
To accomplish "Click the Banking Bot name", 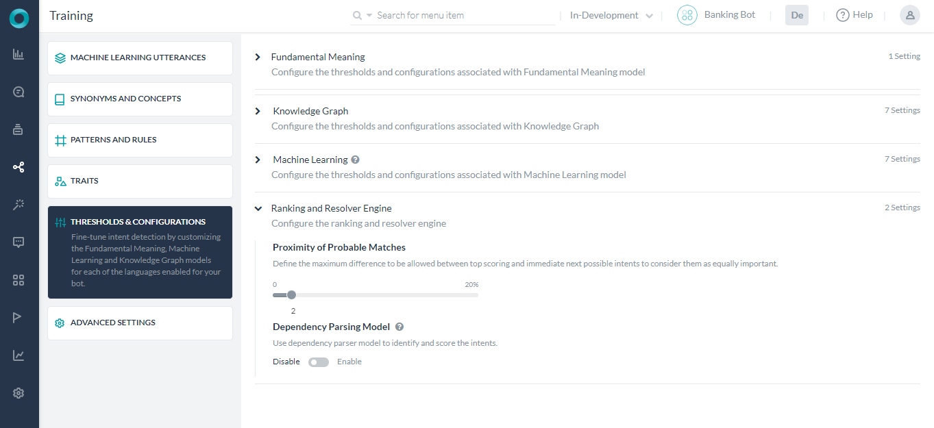I will (x=730, y=14).
